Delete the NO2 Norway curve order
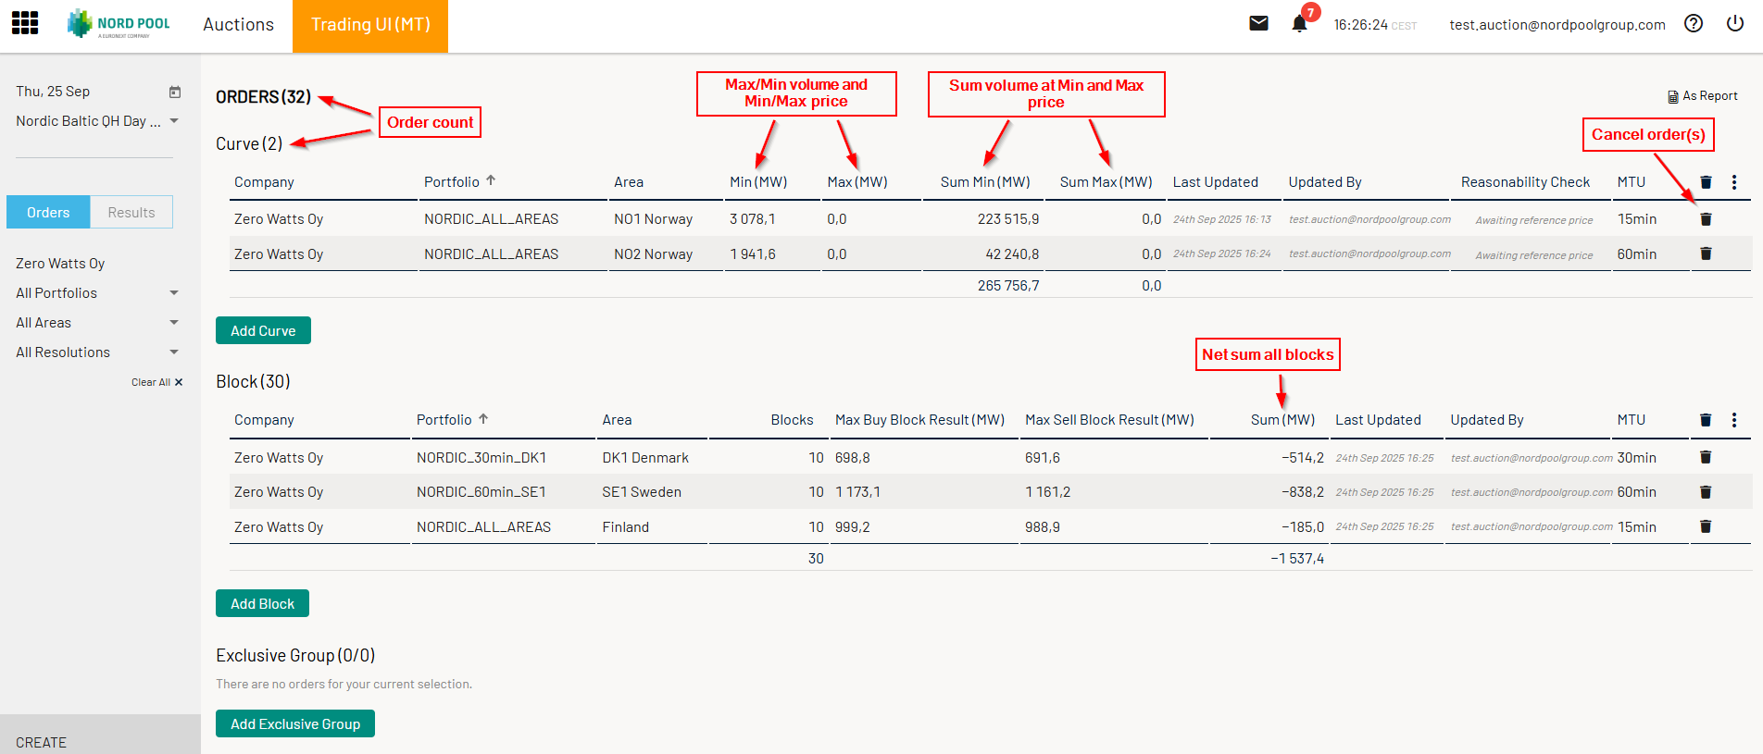This screenshot has width=1763, height=754. coord(1706,253)
